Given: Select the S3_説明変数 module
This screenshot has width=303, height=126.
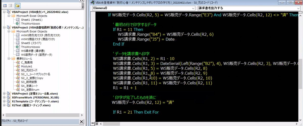Looking at the screenshot, I should (x=29, y=82).
